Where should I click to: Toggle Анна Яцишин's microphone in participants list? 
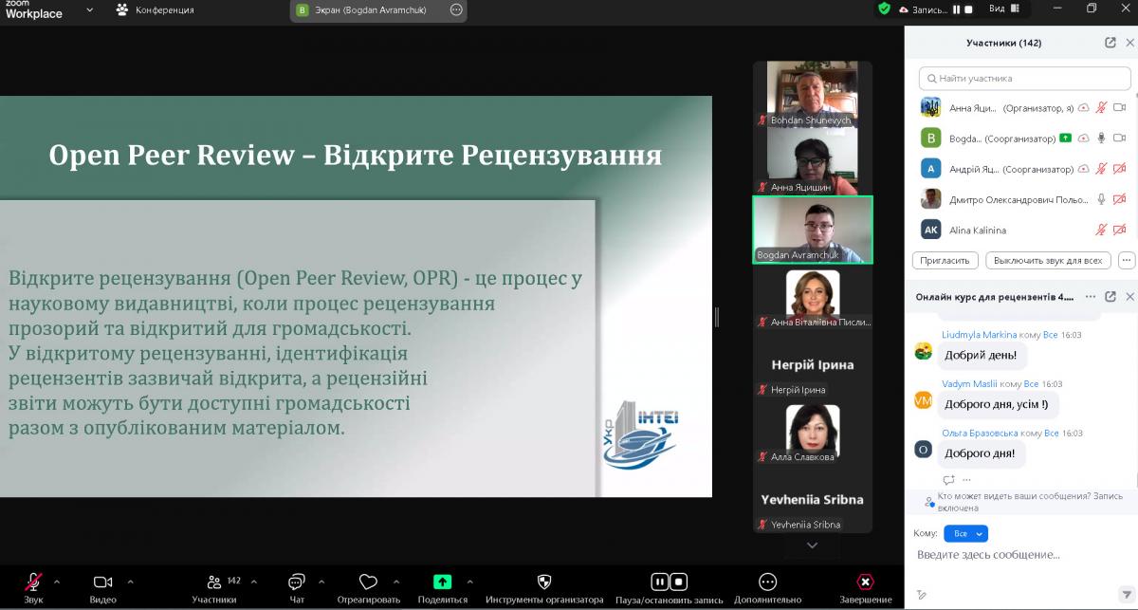[x=1101, y=108]
